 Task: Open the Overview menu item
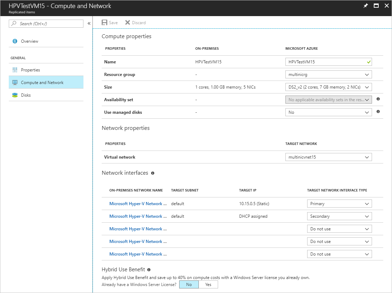point(29,41)
